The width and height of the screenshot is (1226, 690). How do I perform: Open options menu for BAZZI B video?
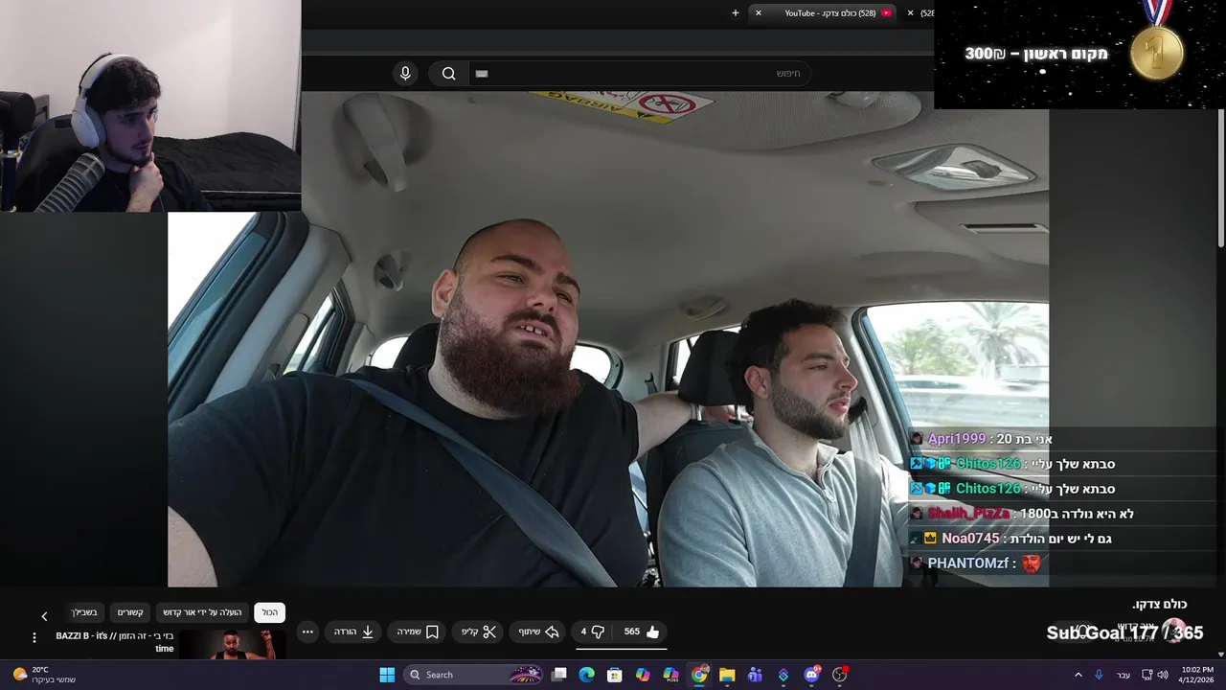[34, 637]
